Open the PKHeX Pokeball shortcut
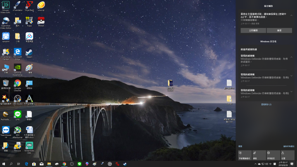This screenshot has width=297, height=167. coord(41,21)
